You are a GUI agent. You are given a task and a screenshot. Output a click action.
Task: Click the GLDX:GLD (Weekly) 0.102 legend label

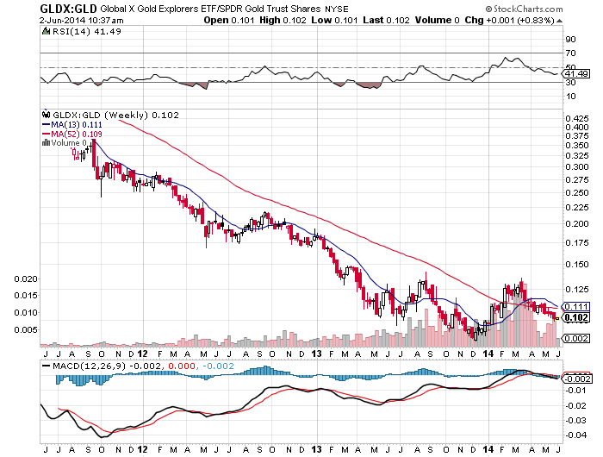[x=115, y=116]
